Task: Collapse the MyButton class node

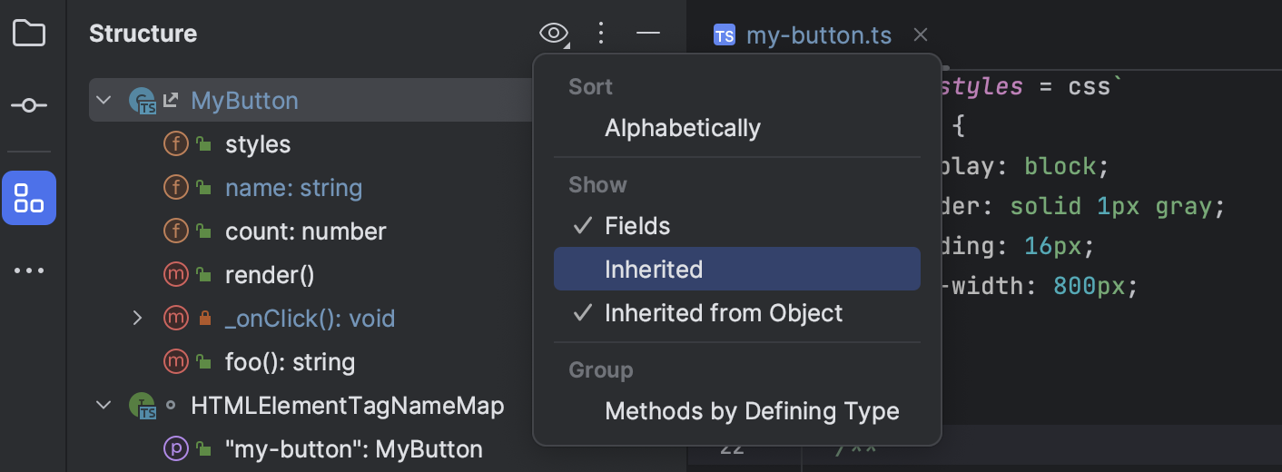Action: click(104, 100)
